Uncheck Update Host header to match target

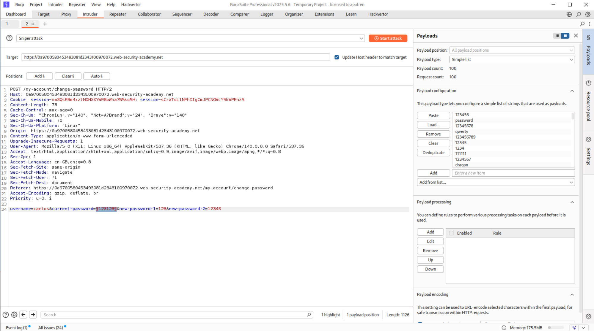tap(337, 57)
